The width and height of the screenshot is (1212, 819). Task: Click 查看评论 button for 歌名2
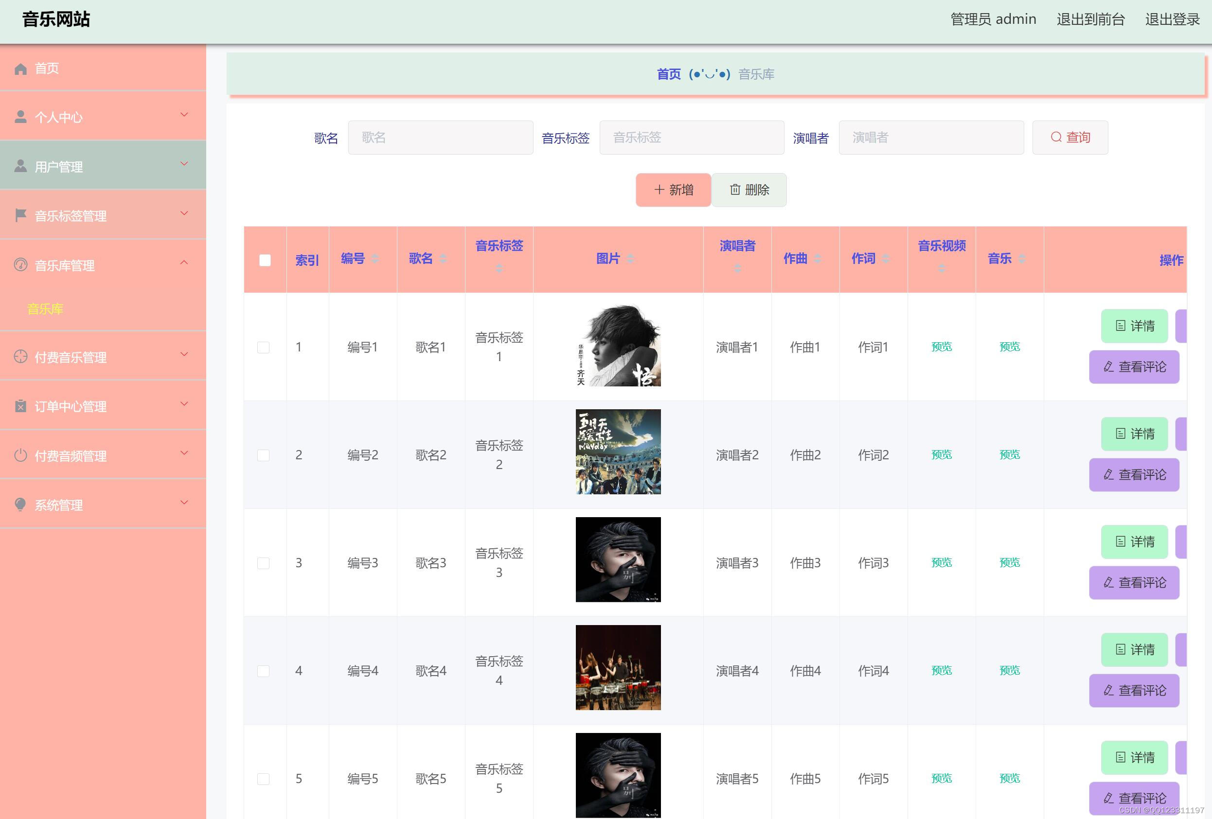coord(1134,475)
